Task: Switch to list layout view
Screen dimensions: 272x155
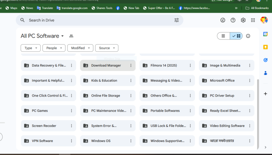Action: (223, 36)
